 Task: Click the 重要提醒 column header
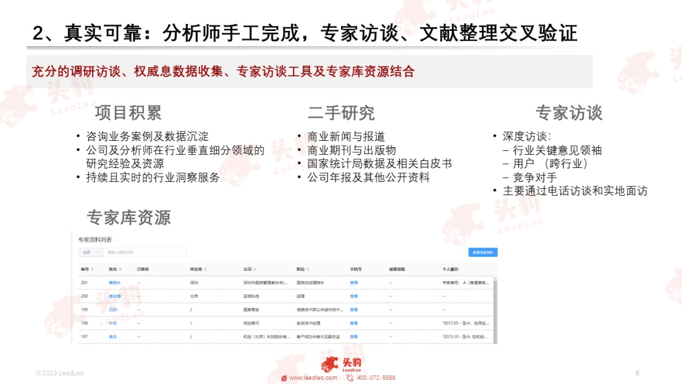pyautogui.click(x=397, y=269)
